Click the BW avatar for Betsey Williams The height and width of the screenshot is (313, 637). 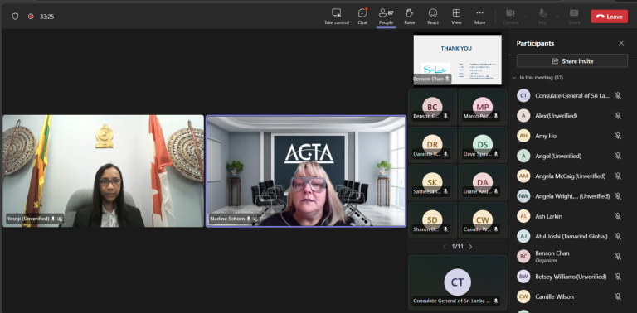coord(523,277)
